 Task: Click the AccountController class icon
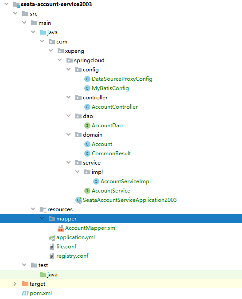coord(87,107)
